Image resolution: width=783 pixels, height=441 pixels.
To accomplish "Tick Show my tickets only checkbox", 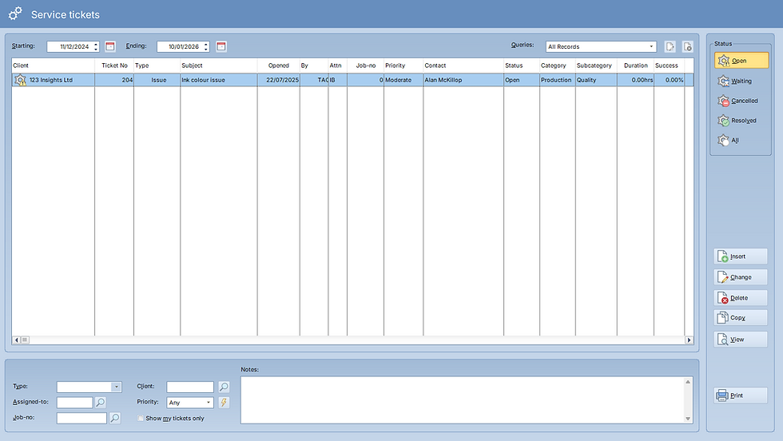I will (x=141, y=418).
